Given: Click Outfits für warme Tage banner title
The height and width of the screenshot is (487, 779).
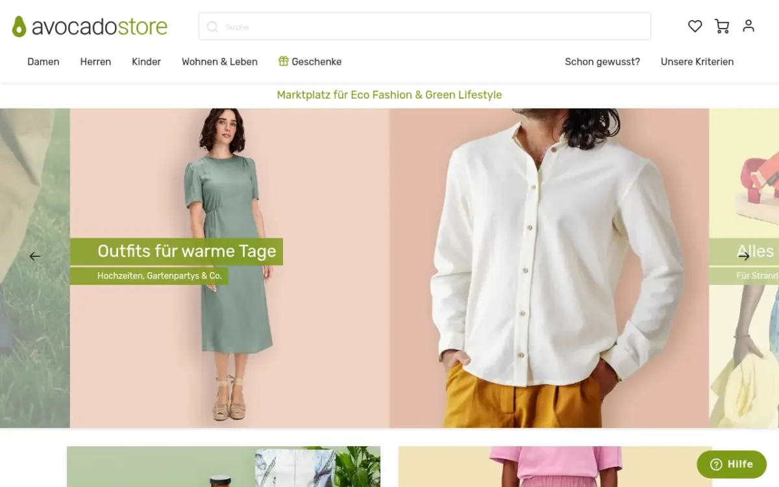Looking at the screenshot, I should [177, 251].
